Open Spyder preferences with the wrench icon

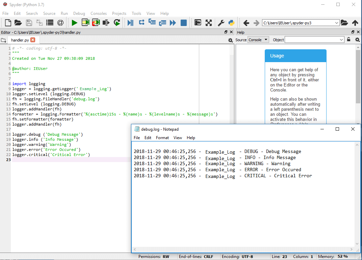[220, 23]
